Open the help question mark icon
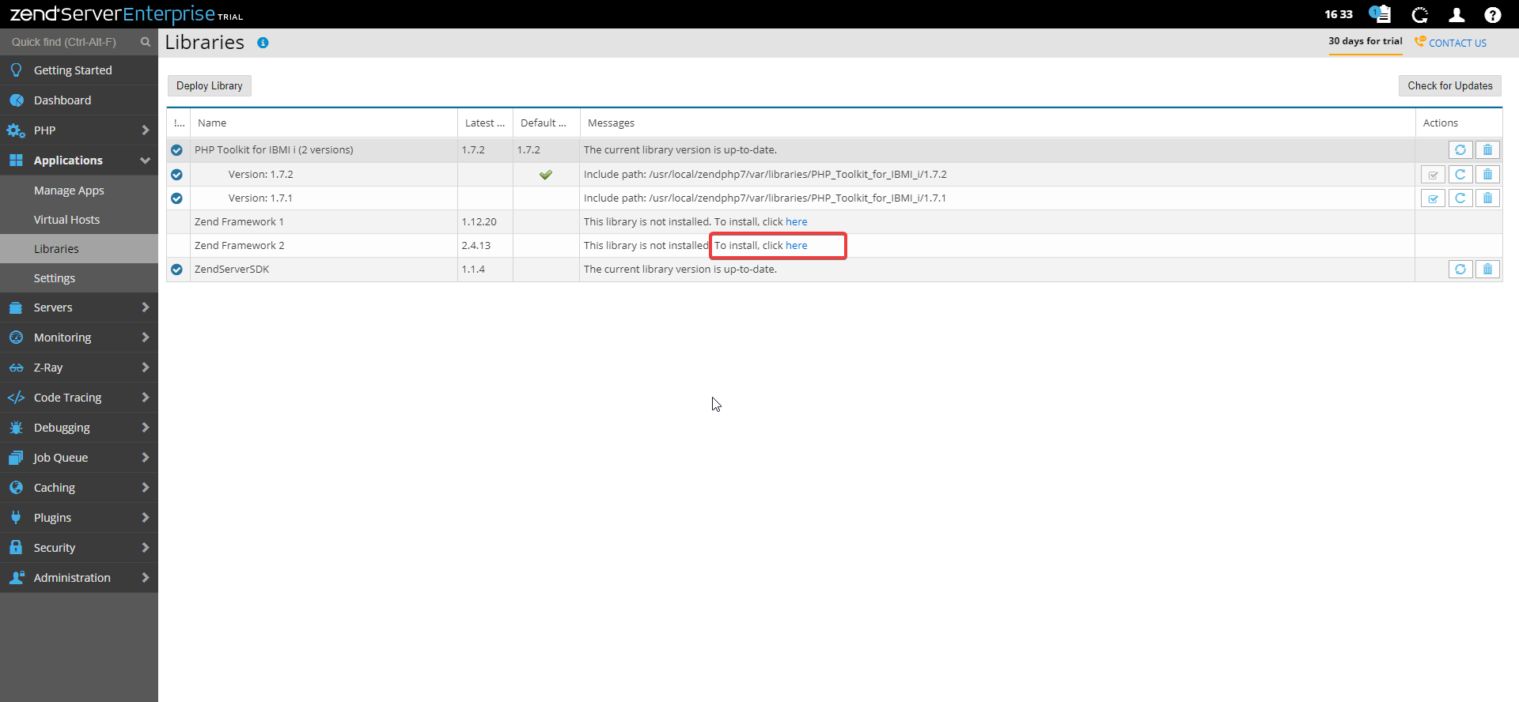 click(x=1492, y=14)
